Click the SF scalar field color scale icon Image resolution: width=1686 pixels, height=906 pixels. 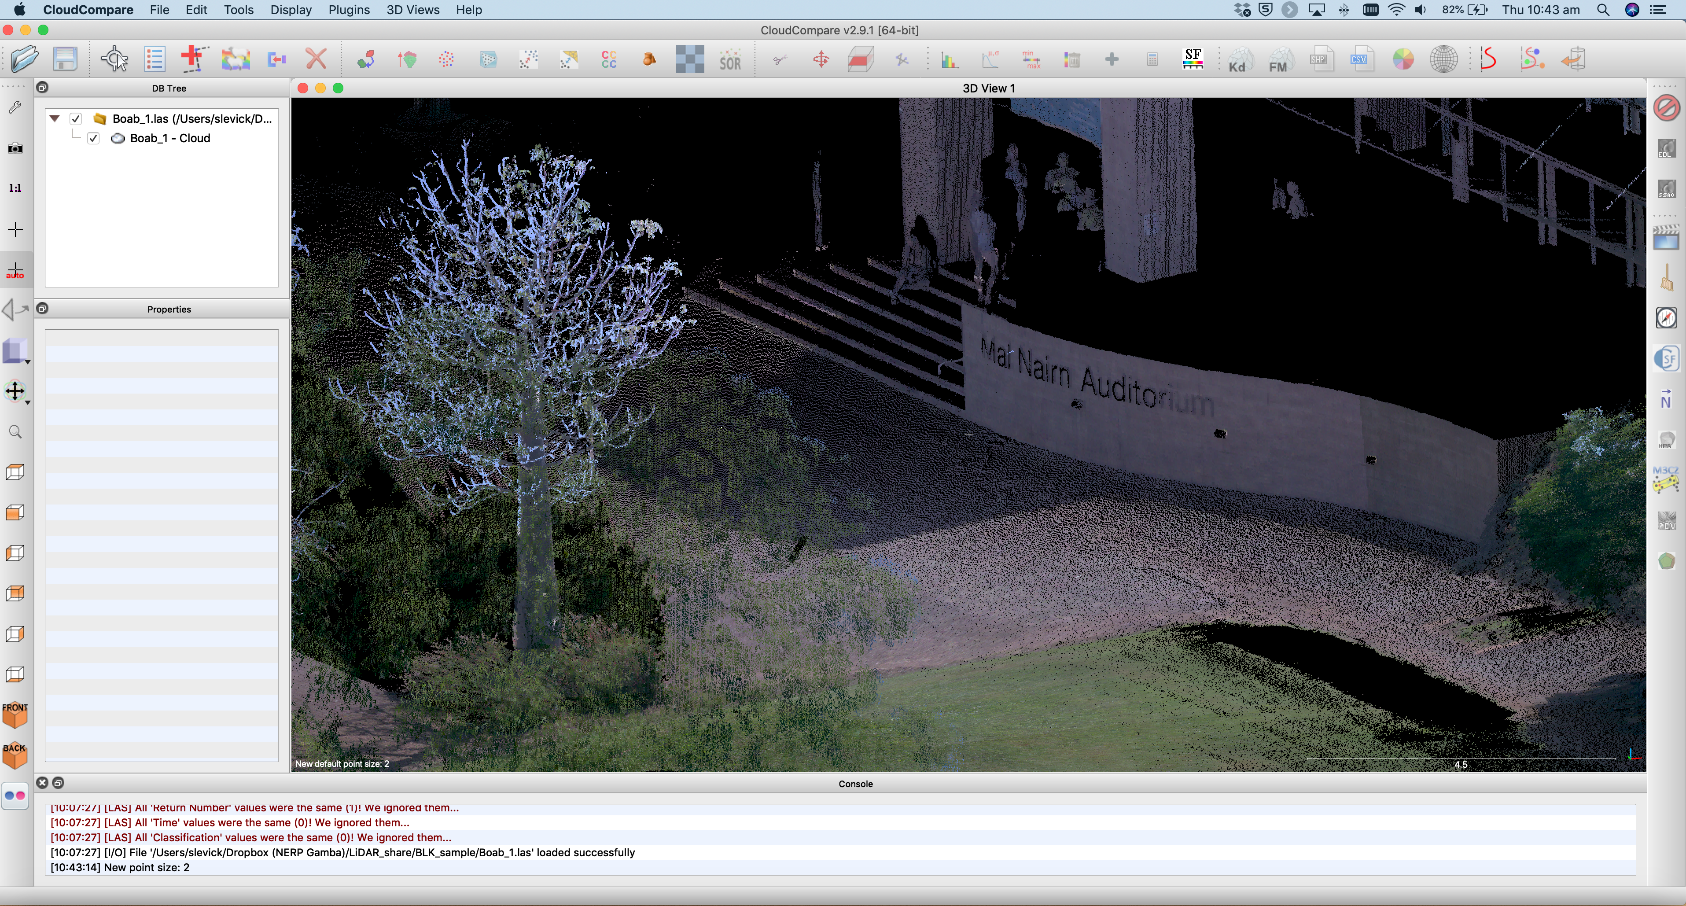pos(1193,59)
